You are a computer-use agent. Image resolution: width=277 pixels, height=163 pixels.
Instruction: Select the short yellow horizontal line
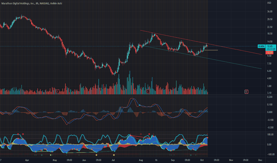tap(211, 50)
